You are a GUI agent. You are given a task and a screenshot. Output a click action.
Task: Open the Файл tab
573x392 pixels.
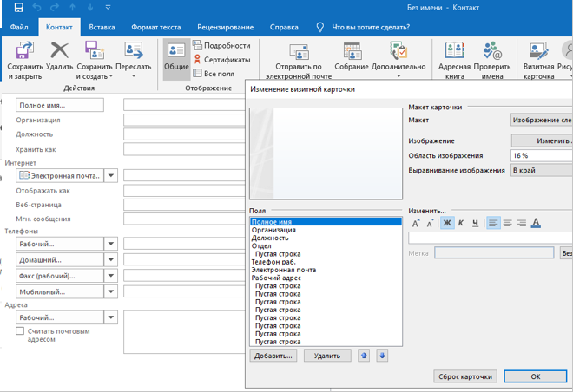19,28
